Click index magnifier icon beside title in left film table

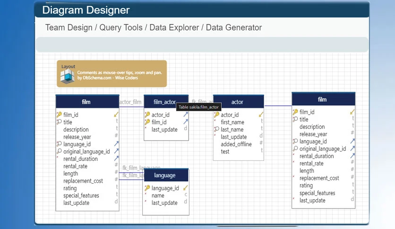59,122
